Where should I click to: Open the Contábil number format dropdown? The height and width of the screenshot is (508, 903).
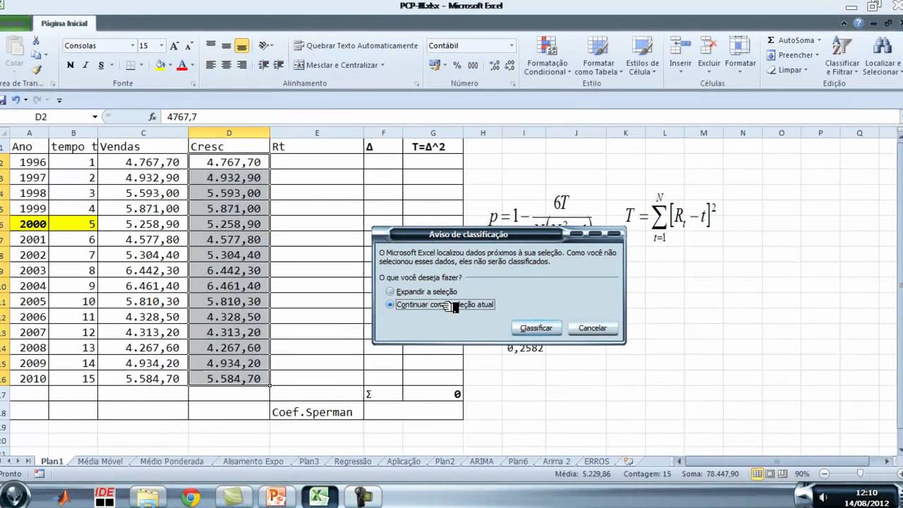click(x=511, y=46)
